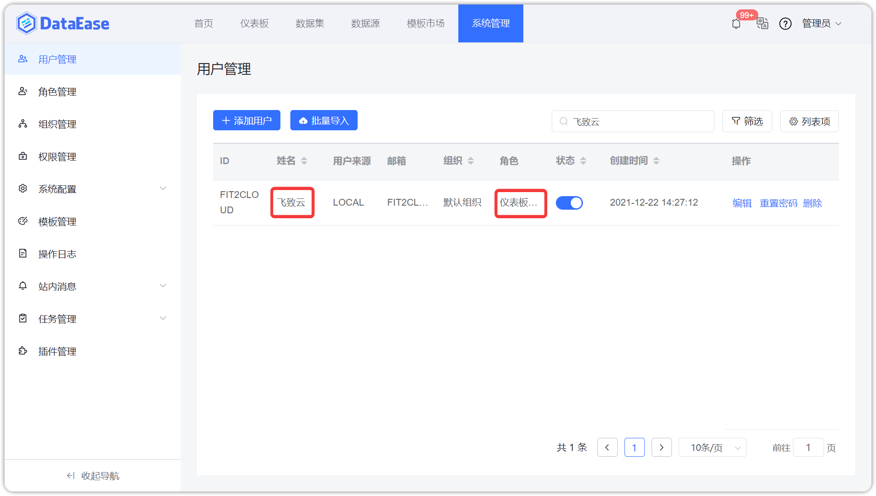
Task: Click the 飞致云 search input field
Action: [x=633, y=121]
